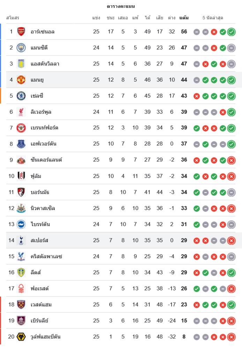This screenshot has height=349, width=242.
Task: Select the ฟูแล่ม team name
Action: pos(36,176)
